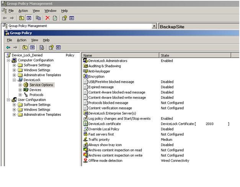
Task: Click the Help question icon in Group Policy toolbar
Action: 51,47
